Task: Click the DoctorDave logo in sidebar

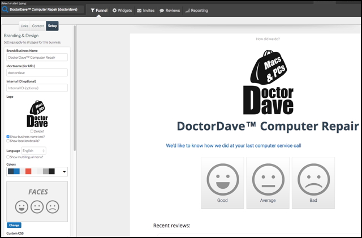Action: pyautogui.click(x=37, y=114)
